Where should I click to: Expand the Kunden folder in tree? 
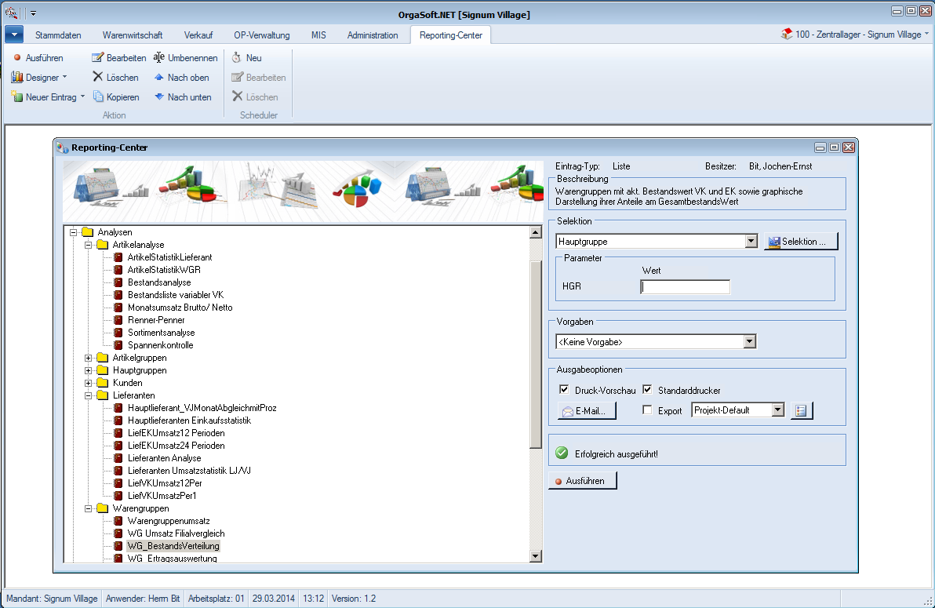pos(89,383)
